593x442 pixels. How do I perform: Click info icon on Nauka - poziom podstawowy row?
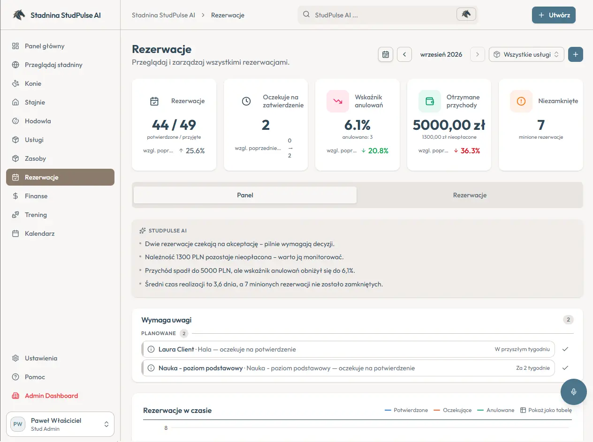coord(151,368)
